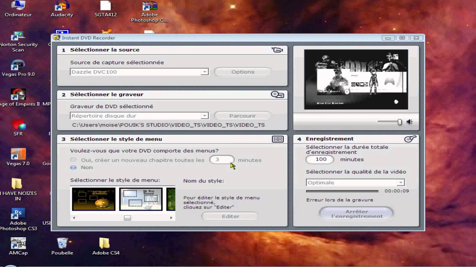
Task: Click the C:\Users\moise output path text
Action: (x=168, y=125)
